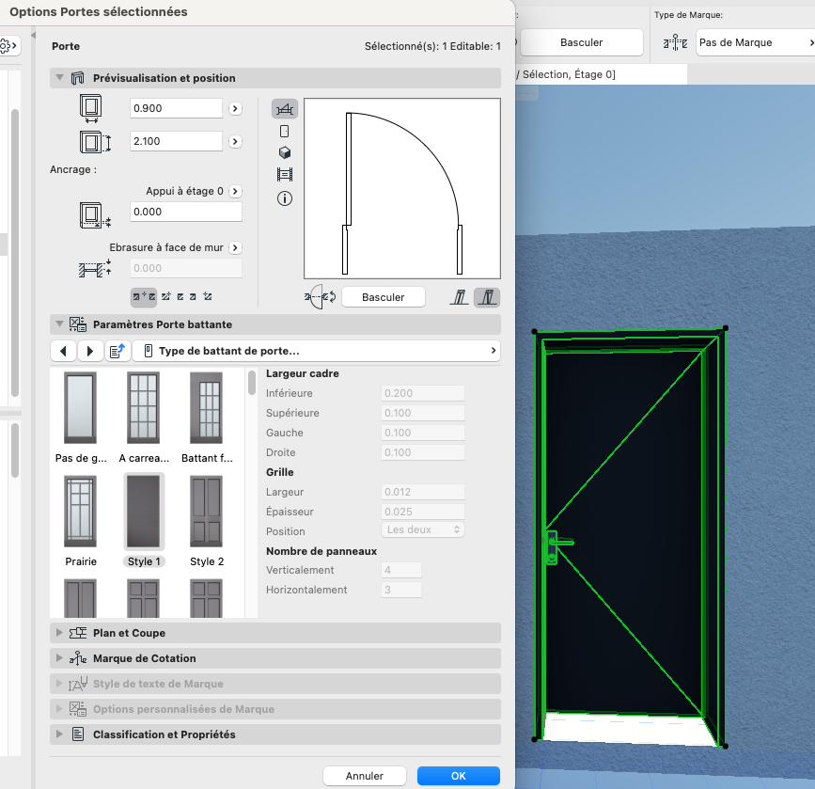Expand the Plan et Coupe section

coord(59,633)
